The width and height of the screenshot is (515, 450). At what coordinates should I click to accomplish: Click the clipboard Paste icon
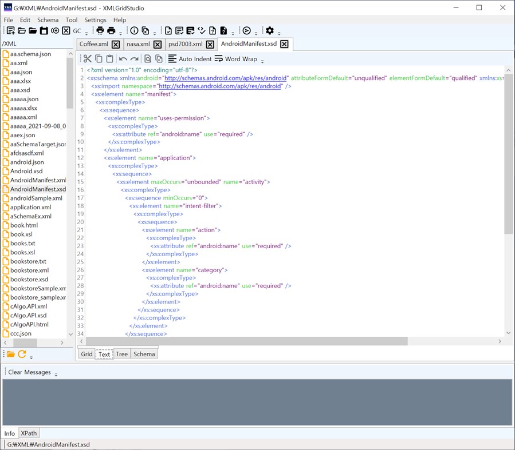click(x=109, y=59)
